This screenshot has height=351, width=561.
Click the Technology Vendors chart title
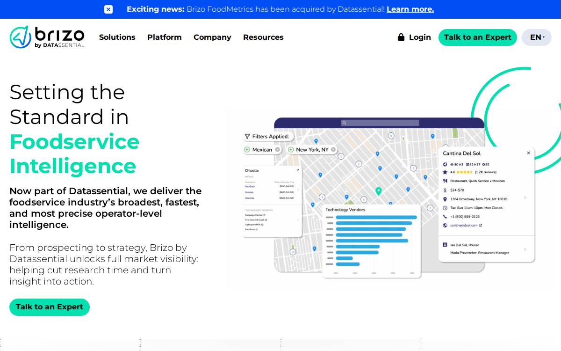tap(345, 210)
